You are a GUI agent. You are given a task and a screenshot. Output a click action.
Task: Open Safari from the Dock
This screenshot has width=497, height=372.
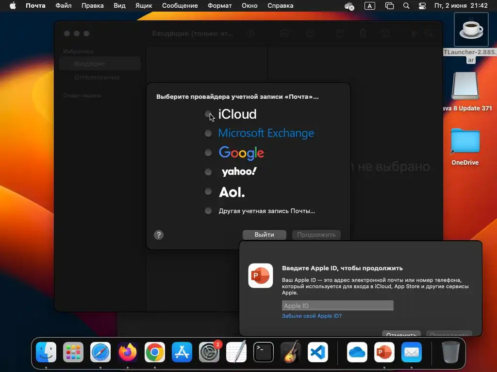[x=100, y=352]
